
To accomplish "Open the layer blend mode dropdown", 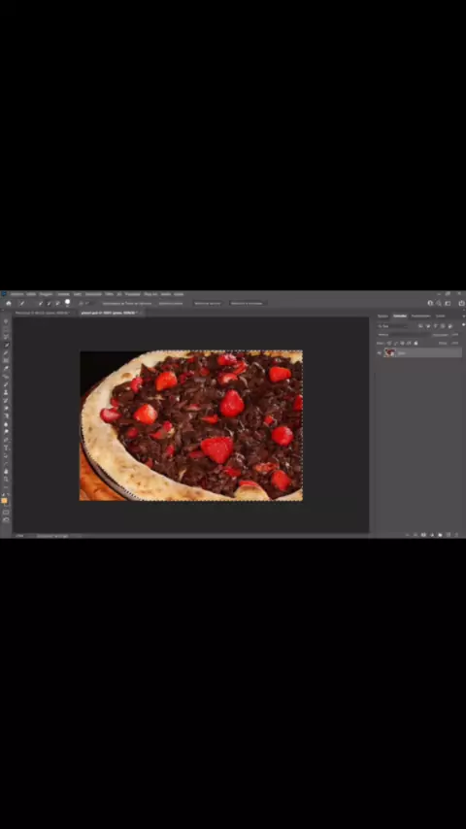I will pos(404,335).
